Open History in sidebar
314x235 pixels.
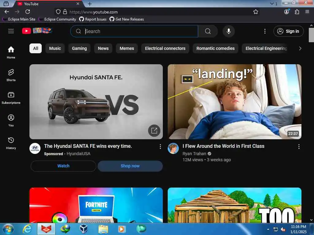[x=11, y=143]
